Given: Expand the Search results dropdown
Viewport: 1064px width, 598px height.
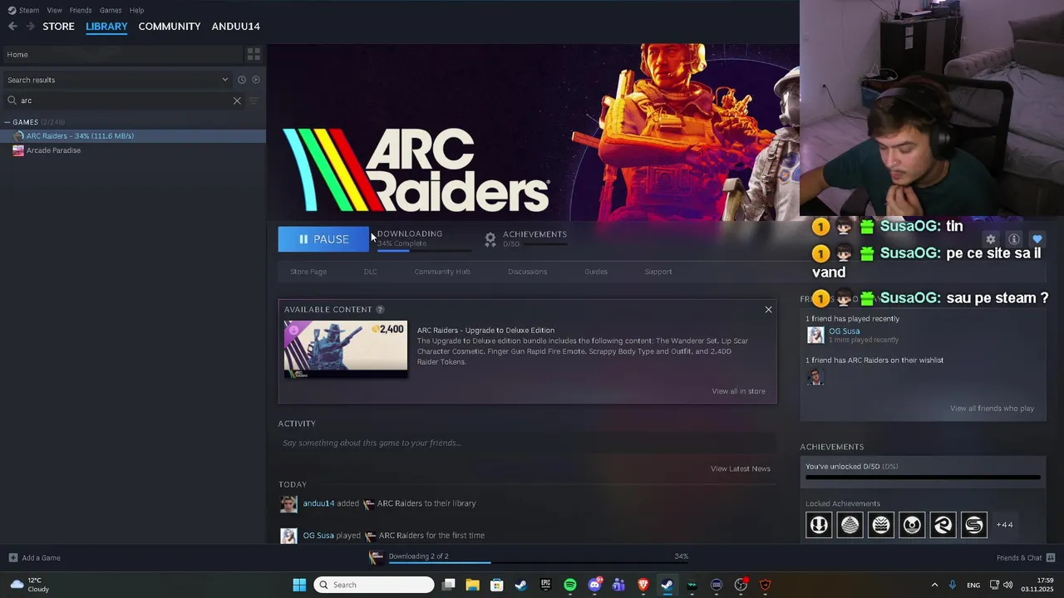Looking at the screenshot, I should tap(224, 80).
